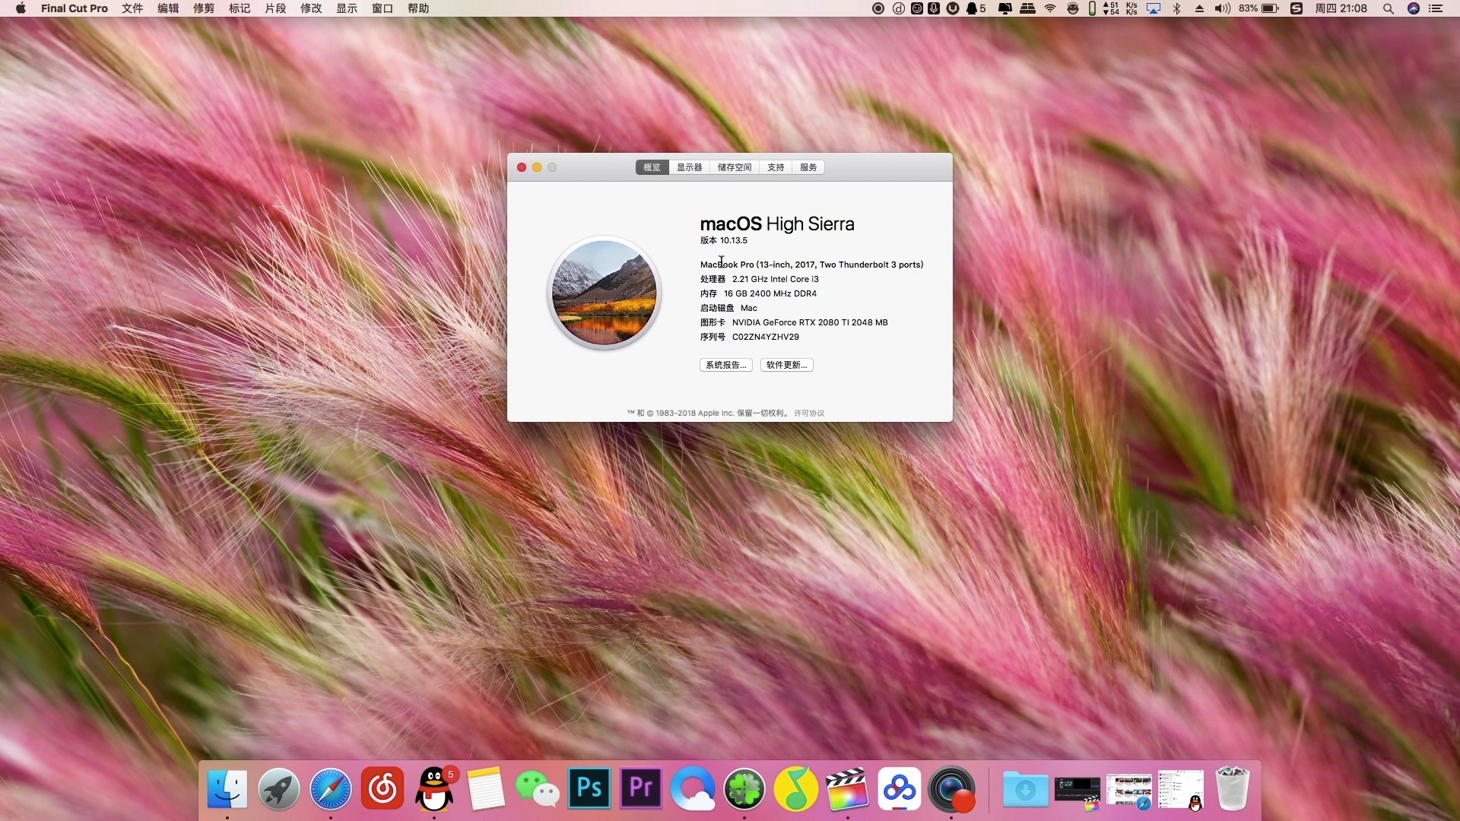The image size is (1460, 821).
Task: Open Photoshop from the Dock
Action: [x=589, y=788]
